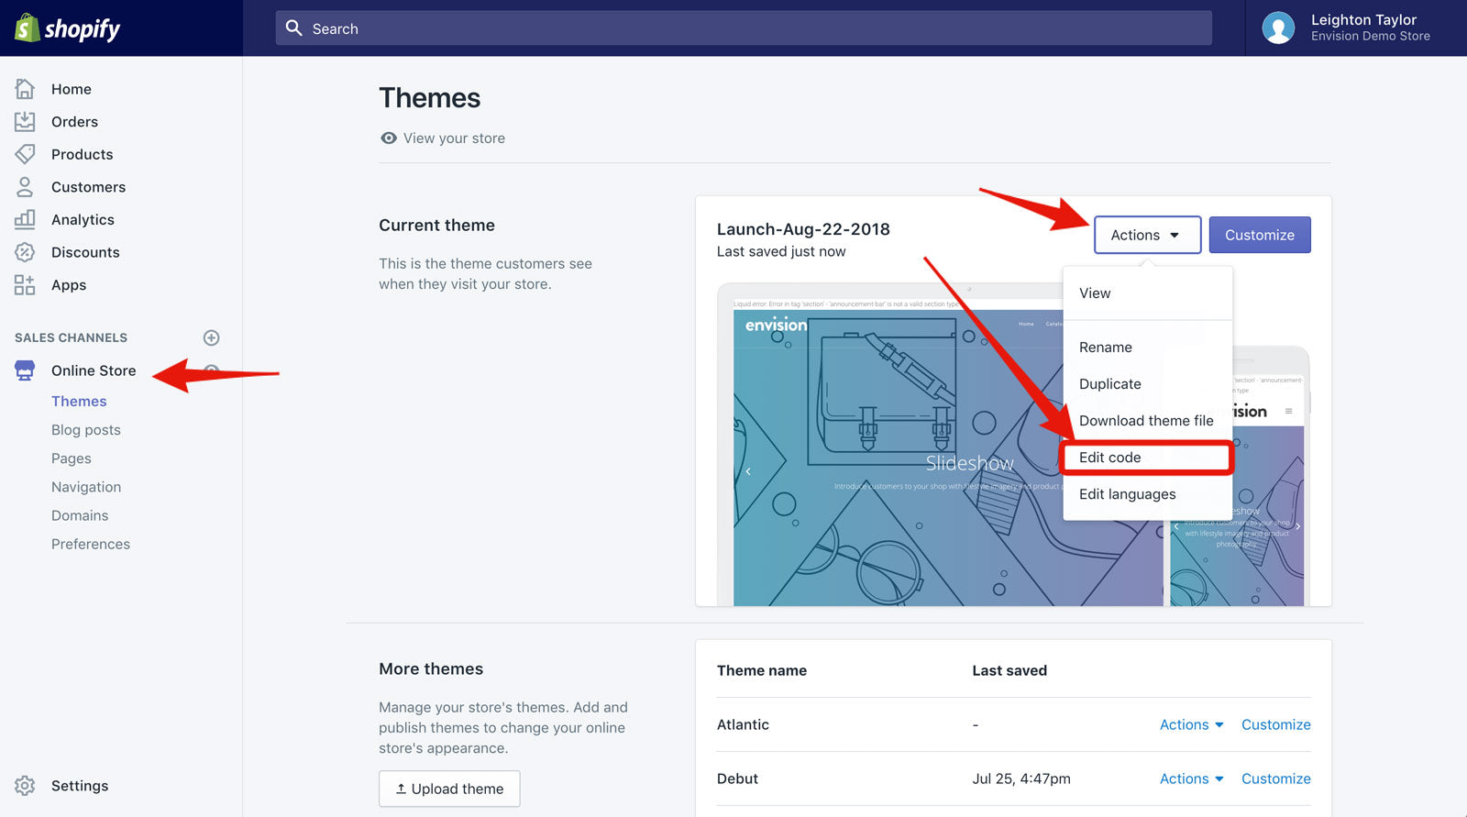This screenshot has width=1467, height=817.
Task: Go to Home in the sidebar
Action: [x=72, y=89]
